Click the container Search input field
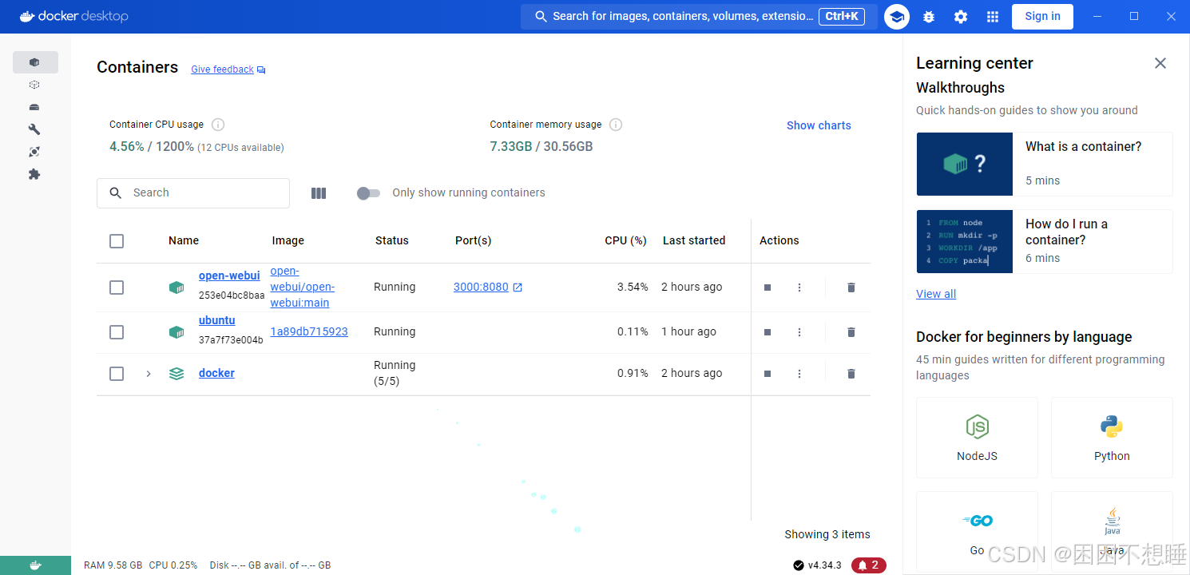Viewport: 1190px width, 575px height. click(193, 193)
